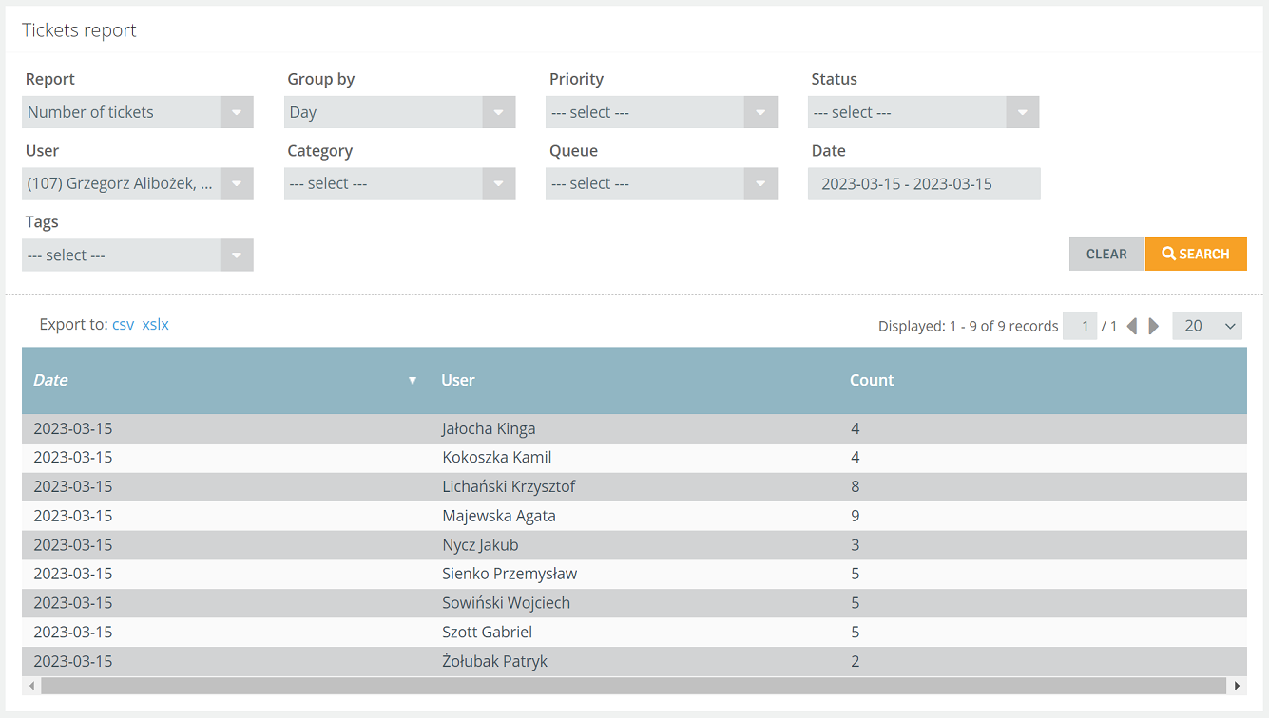
Task: Export report to xslx
Action: coord(156,324)
